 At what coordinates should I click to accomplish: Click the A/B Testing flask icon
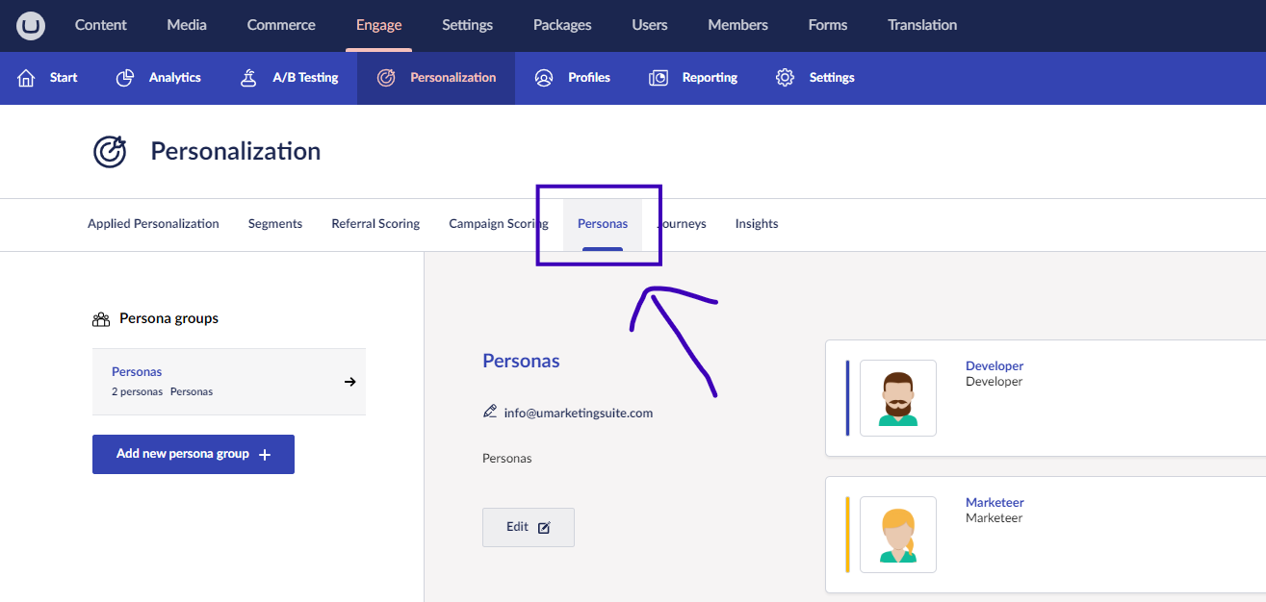[x=248, y=77]
